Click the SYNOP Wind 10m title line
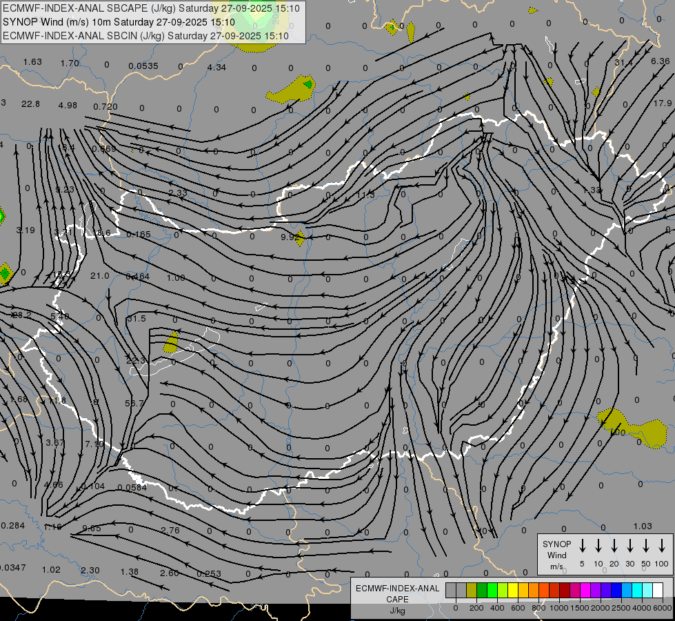 pyautogui.click(x=119, y=22)
